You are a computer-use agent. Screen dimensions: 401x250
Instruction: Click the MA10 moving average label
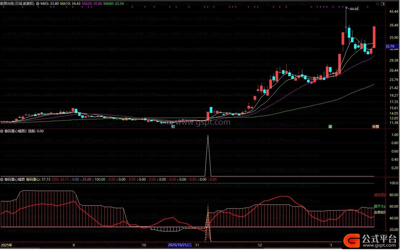click(70, 4)
